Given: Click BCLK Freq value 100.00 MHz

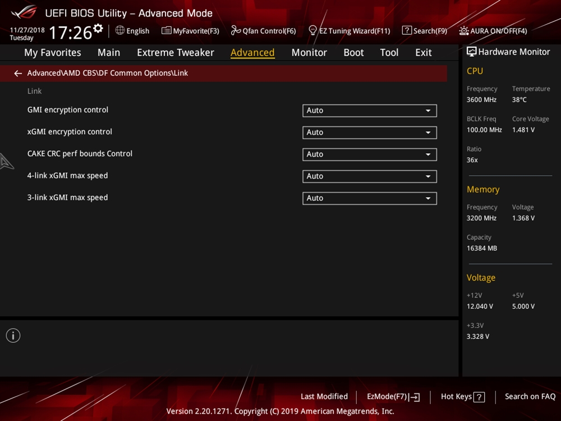Looking at the screenshot, I should point(484,130).
